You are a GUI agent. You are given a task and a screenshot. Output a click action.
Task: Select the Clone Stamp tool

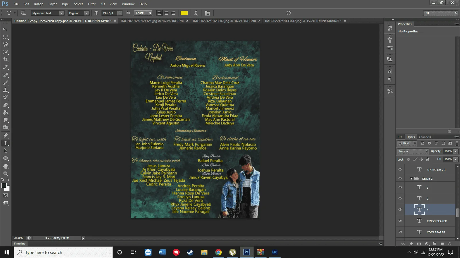pyautogui.click(x=5, y=90)
